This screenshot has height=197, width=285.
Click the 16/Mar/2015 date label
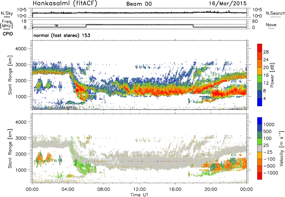pyautogui.click(x=228, y=4)
